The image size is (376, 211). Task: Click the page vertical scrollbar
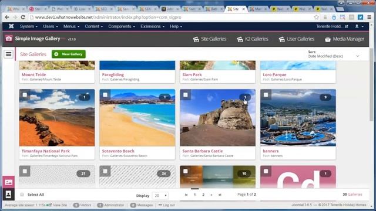371,84
